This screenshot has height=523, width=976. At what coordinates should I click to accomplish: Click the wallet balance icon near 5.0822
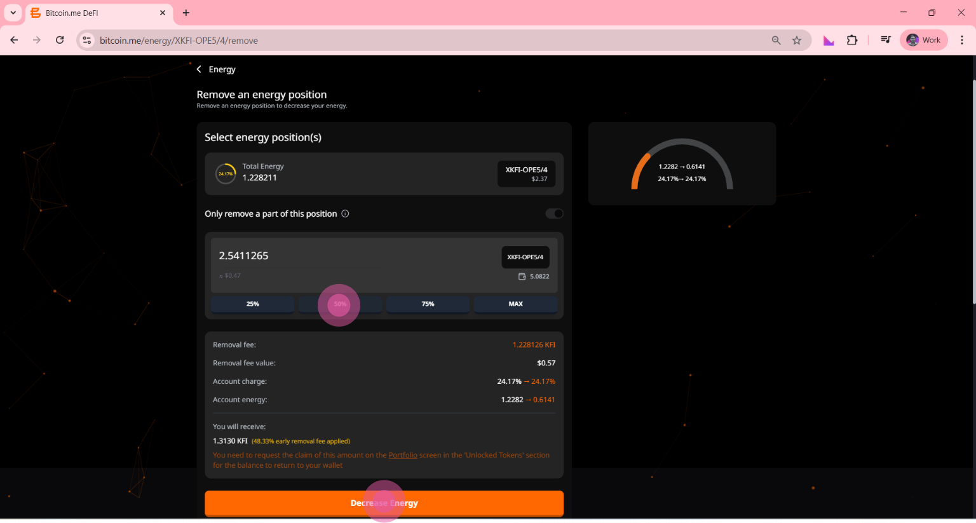coord(522,276)
